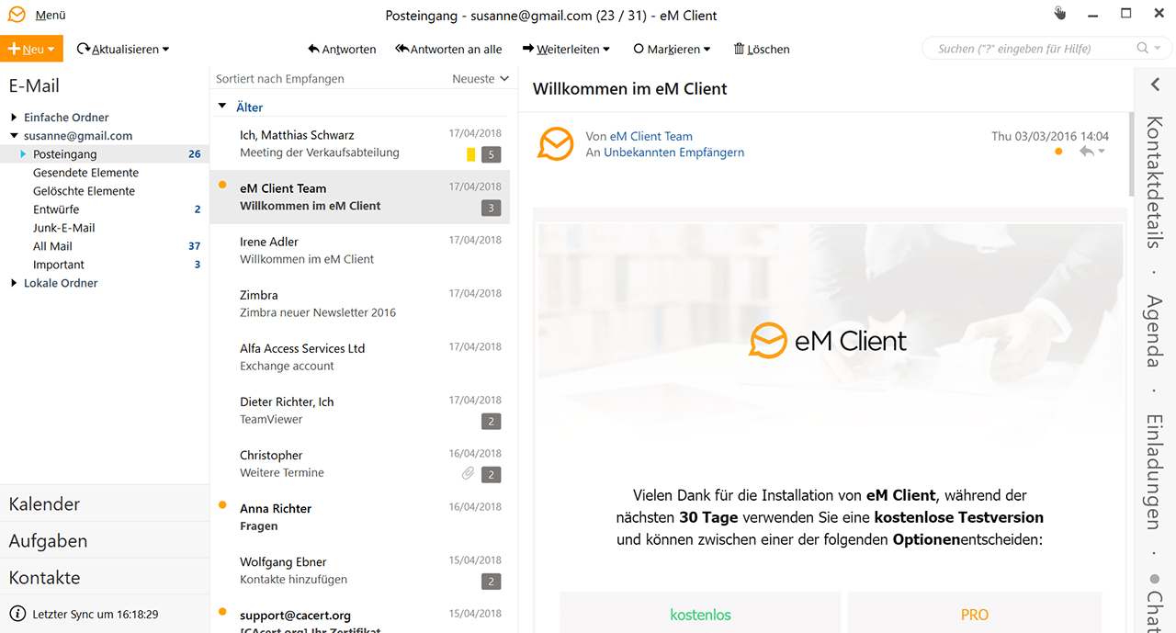The image size is (1176, 633).
Task: Click yellow category tag on Meeting message
Action: pyautogui.click(x=471, y=154)
